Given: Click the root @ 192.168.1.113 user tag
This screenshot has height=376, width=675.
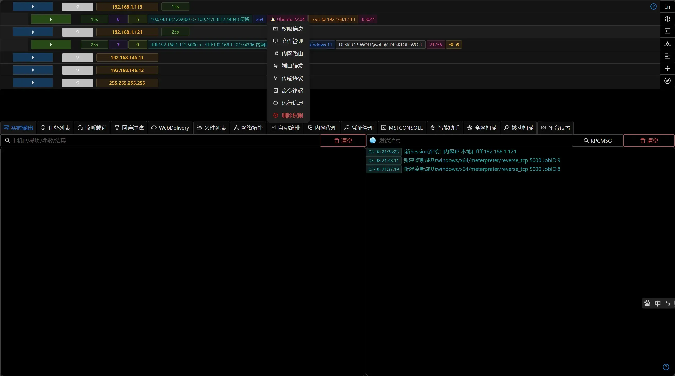Looking at the screenshot, I should coord(333,19).
